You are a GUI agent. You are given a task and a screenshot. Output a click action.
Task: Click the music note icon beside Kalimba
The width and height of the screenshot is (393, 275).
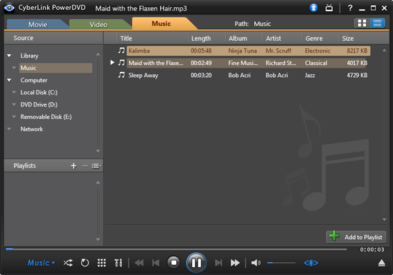[122, 50]
